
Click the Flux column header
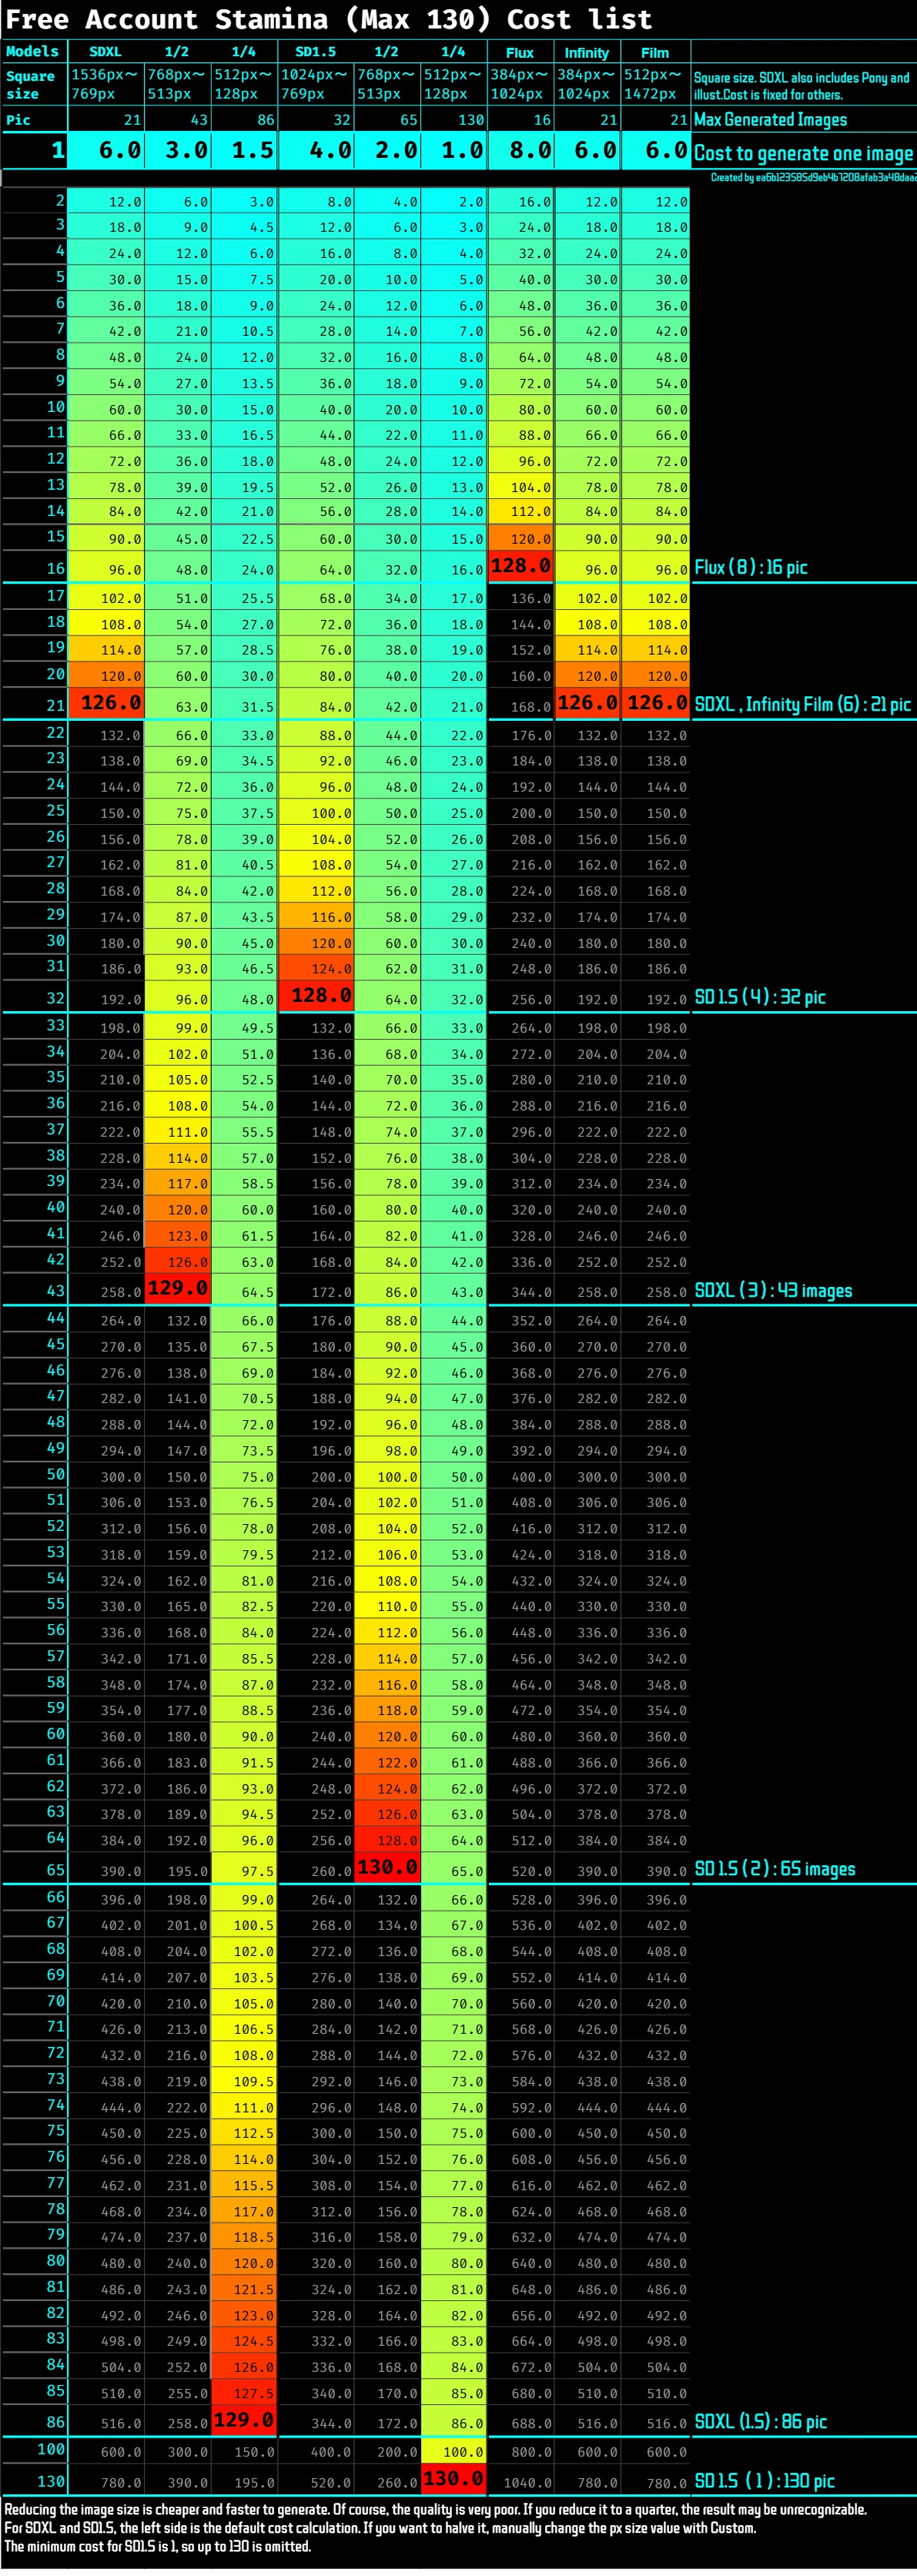(x=520, y=52)
